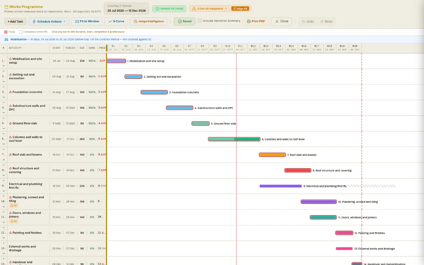Click the warning icon beside Roof slab and beams
The height and width of the screenshot is (265, 424).
(11, 154)
